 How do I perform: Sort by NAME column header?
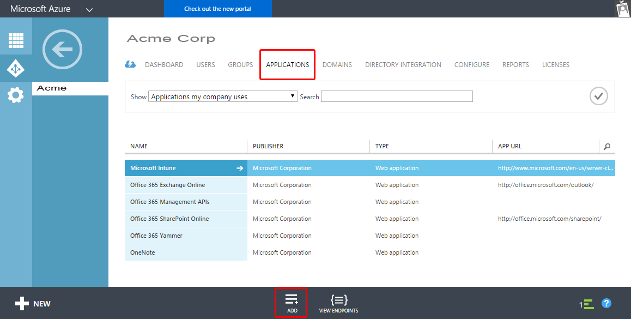click(139, 146)
